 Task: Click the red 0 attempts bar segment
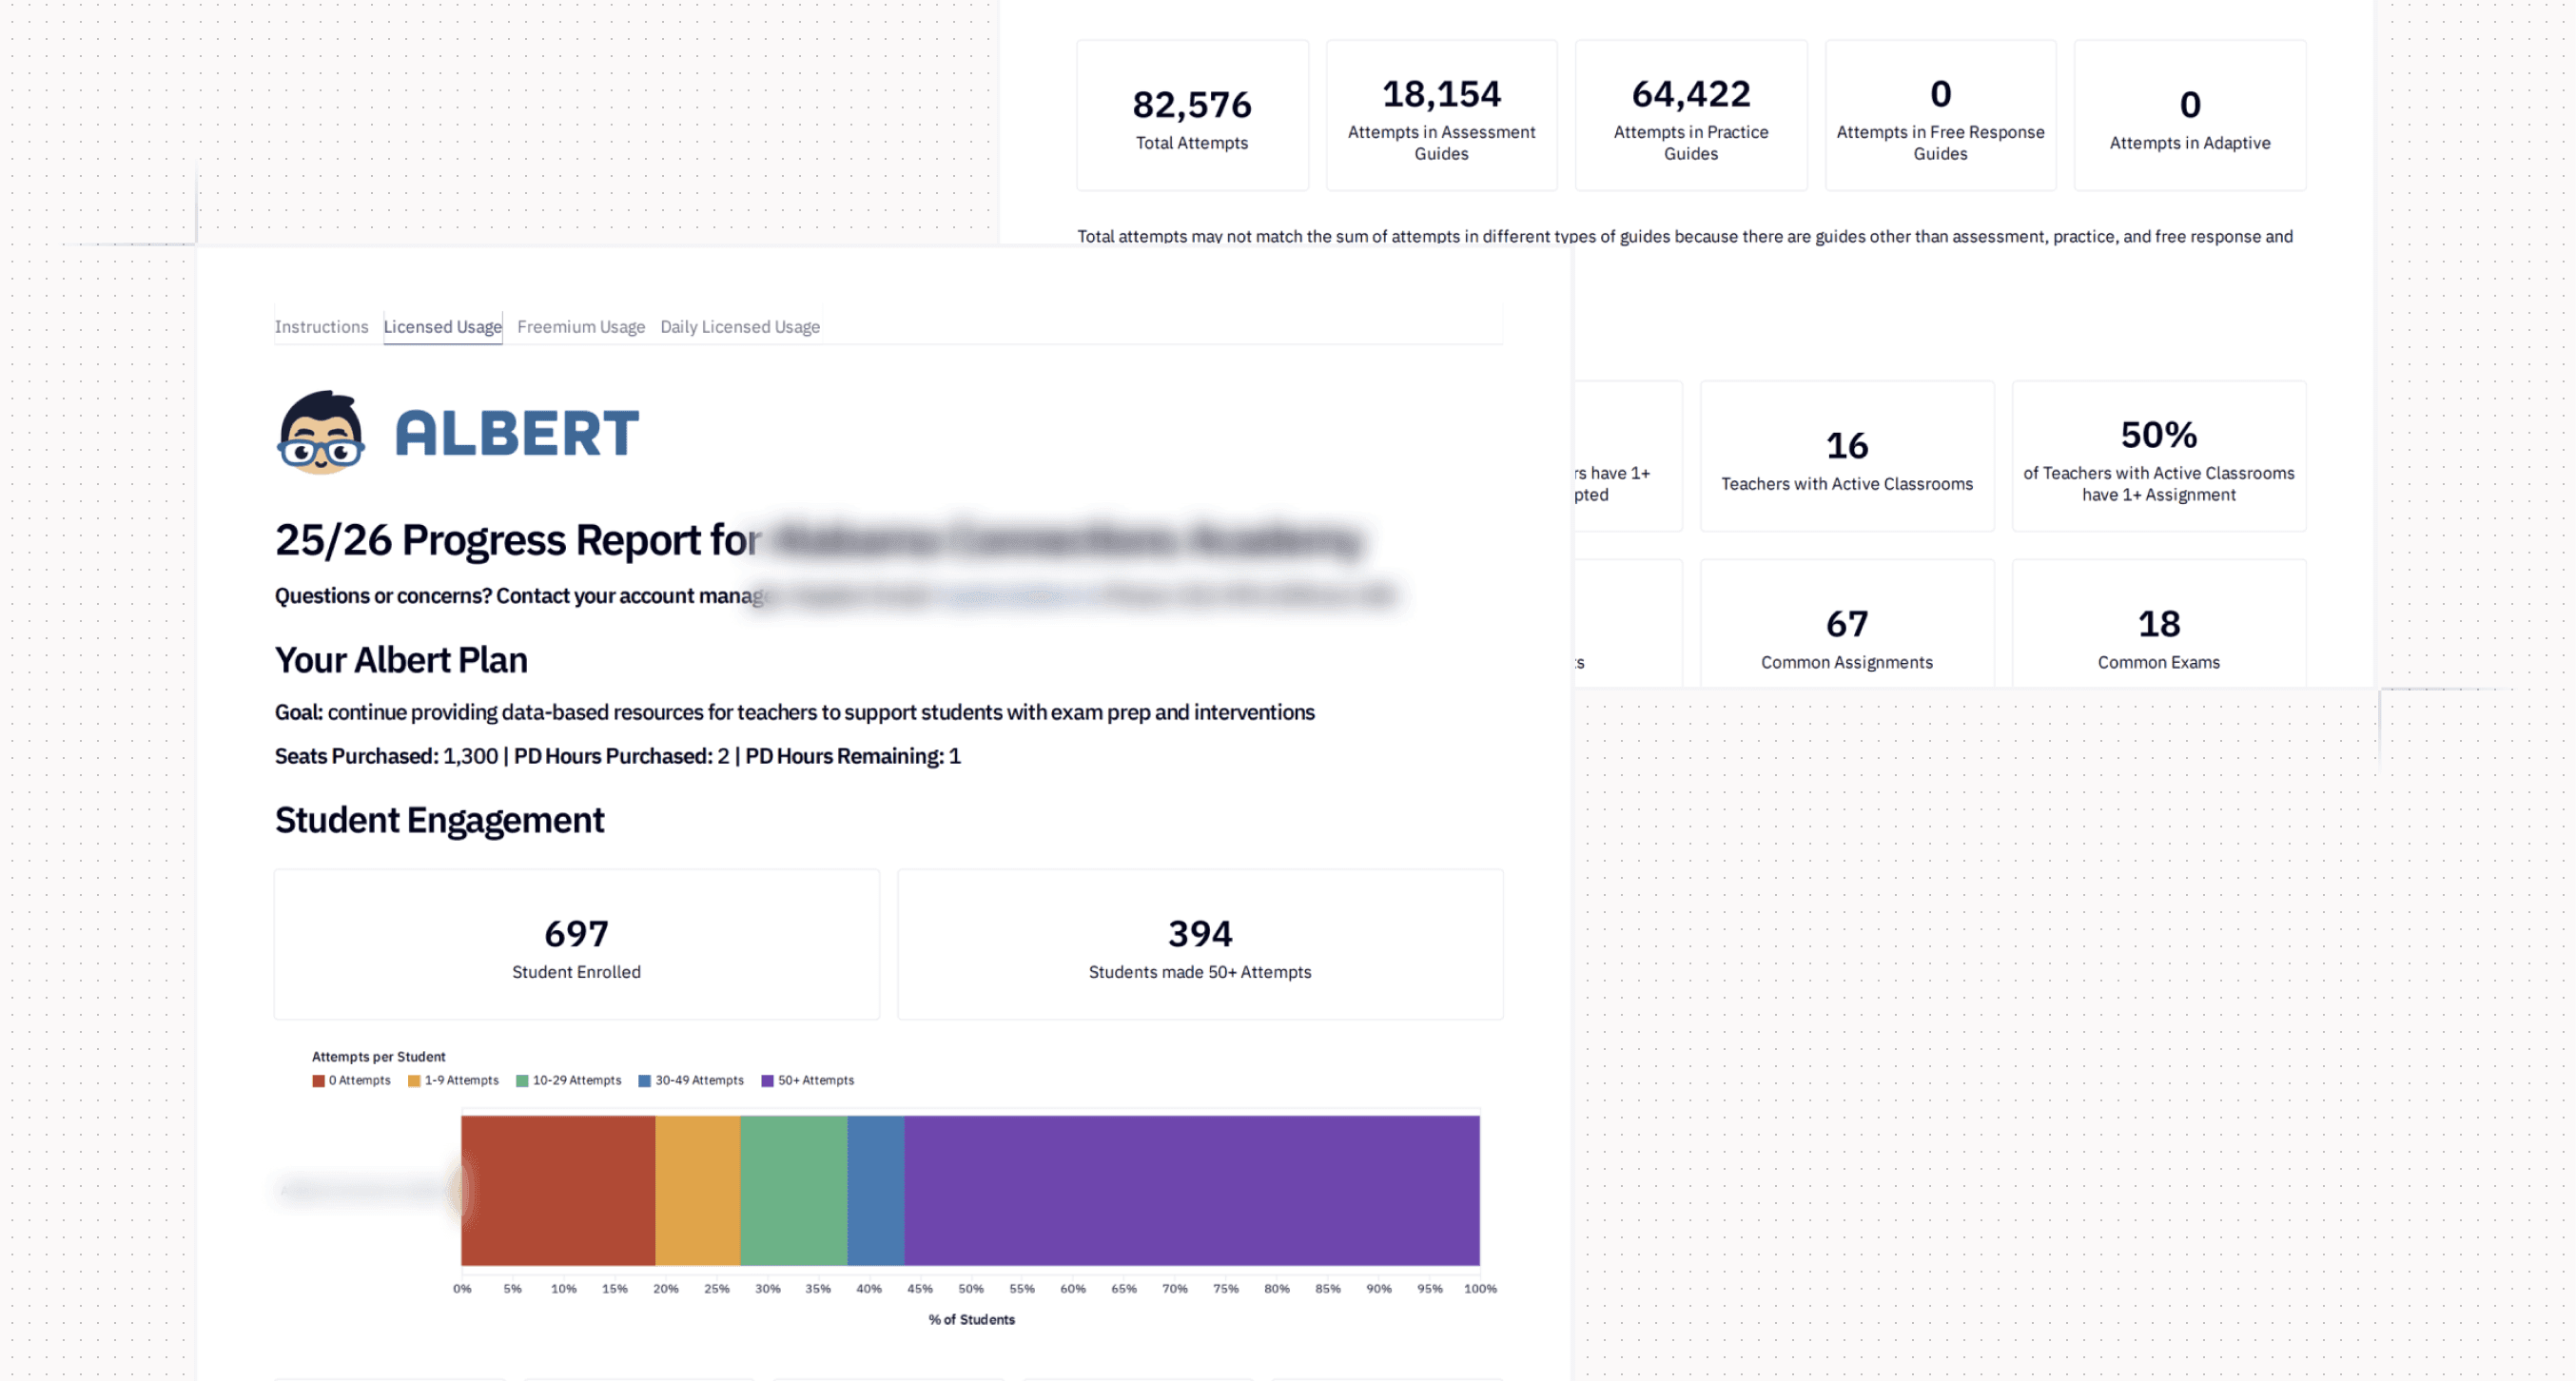tap(558, 1190)
